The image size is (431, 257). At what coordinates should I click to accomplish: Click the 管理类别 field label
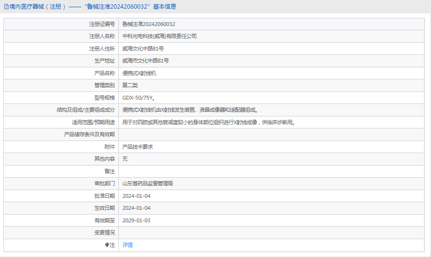coord(104,85)
